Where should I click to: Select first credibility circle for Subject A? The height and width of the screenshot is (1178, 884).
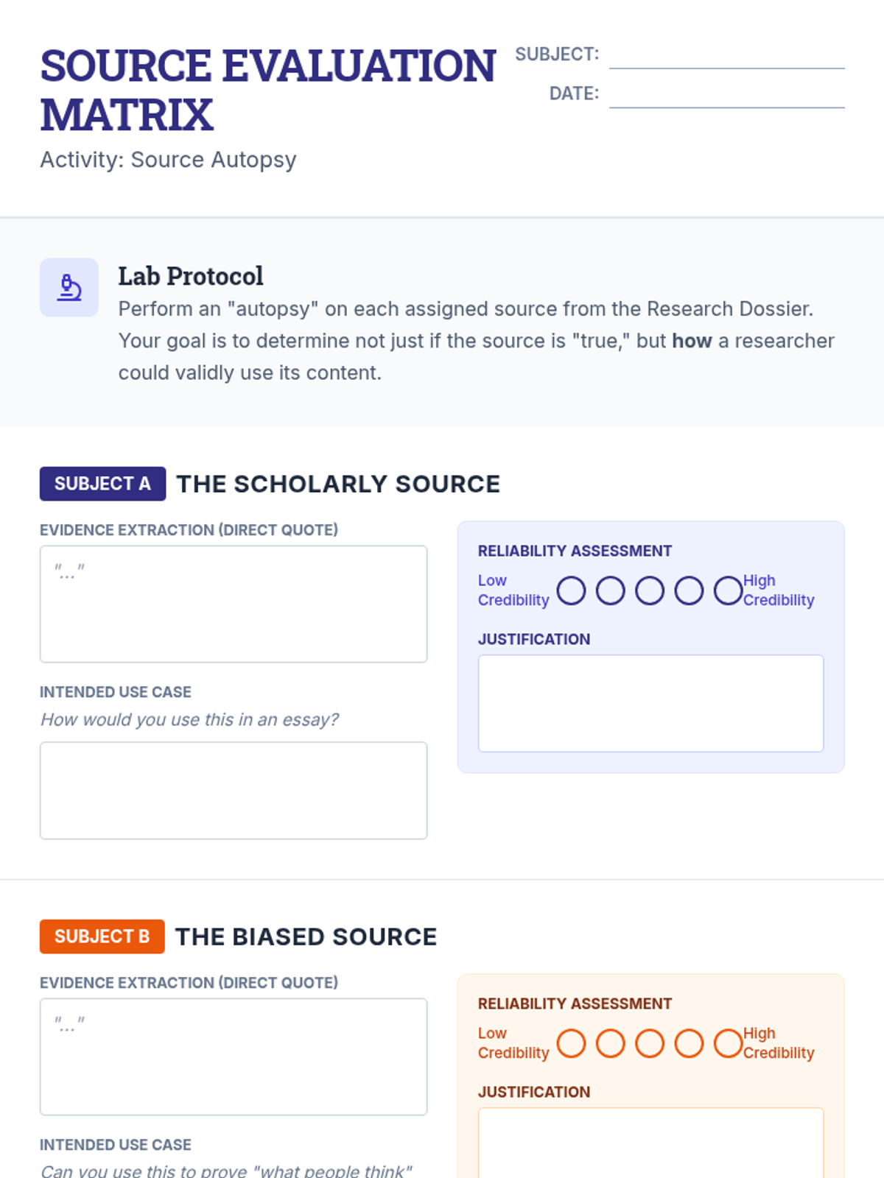click(x=571, y=590)
